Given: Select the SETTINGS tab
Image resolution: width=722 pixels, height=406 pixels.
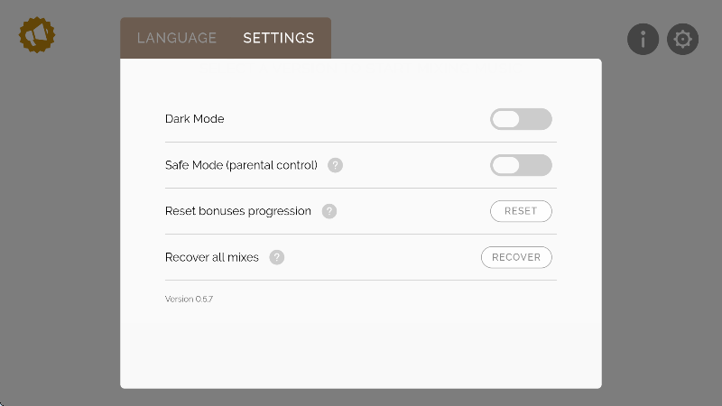Looking at the screenshot, I should coord(279,38).
